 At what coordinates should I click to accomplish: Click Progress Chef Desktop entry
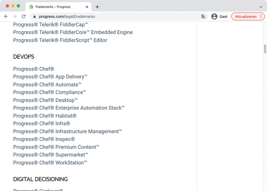point(45,100)
